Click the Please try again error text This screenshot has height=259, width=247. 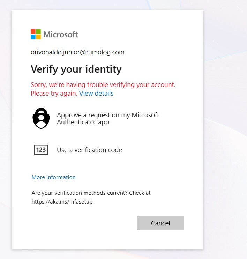pos(54,94)
